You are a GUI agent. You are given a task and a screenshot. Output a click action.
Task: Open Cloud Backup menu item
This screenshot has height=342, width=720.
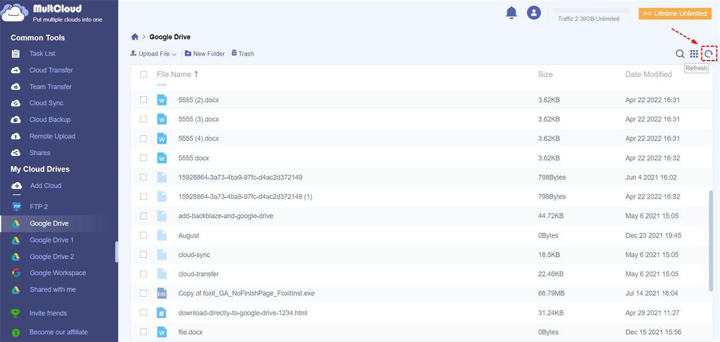pos(50,120)
